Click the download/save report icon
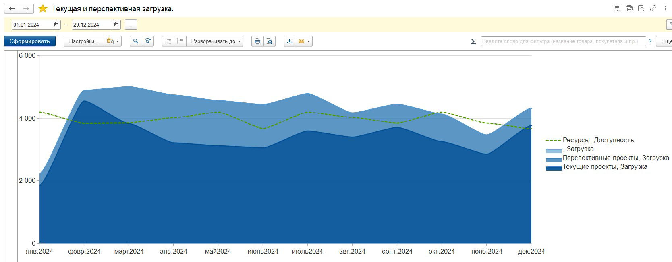The image size is (672, 262). tap(290, 41)
